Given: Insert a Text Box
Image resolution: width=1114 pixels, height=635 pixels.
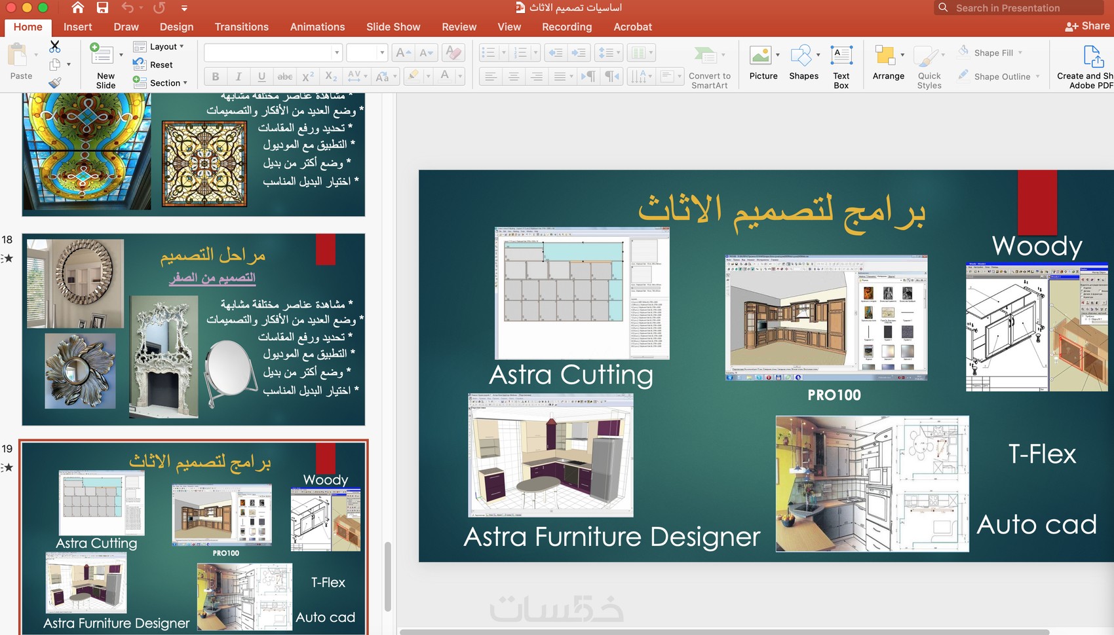Looking at the screenshot, I should pos(841,62).
